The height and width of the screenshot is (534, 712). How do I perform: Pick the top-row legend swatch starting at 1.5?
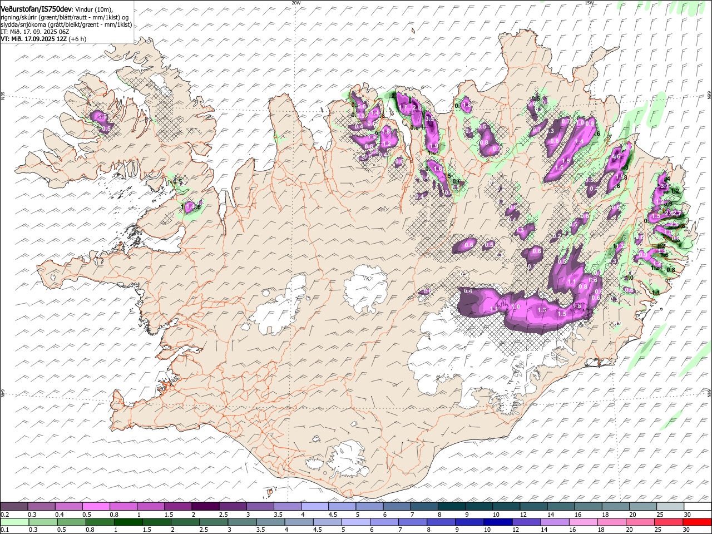click(x=178, y=506)
